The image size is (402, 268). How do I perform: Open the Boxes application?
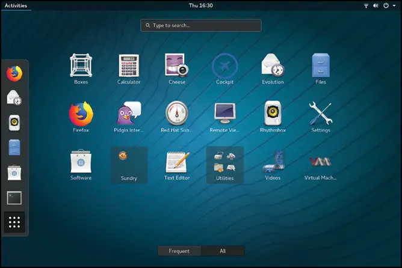[81, 66]
